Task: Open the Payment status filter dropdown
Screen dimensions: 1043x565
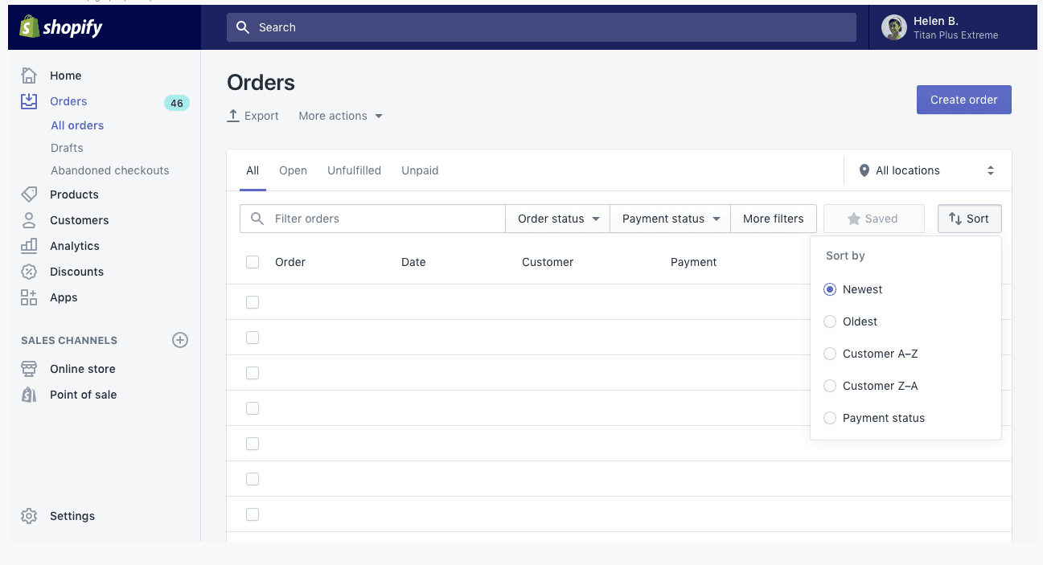Action: click(x=670, y=219)
